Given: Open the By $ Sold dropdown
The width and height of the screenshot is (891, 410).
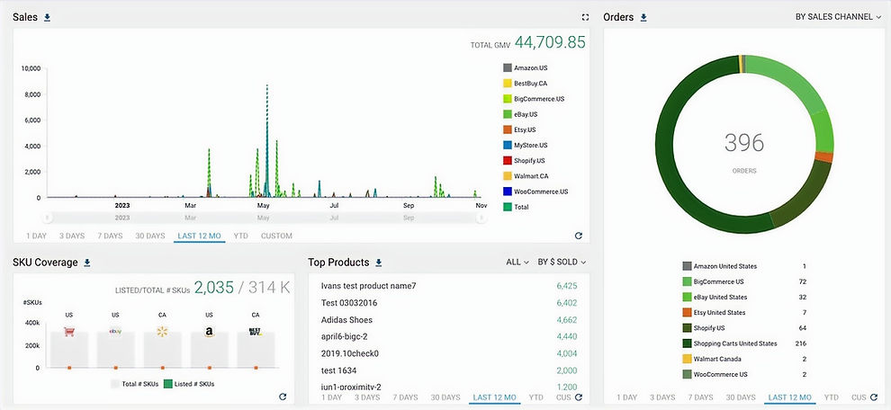Looking at the screenshot, I should coord(562,263).
